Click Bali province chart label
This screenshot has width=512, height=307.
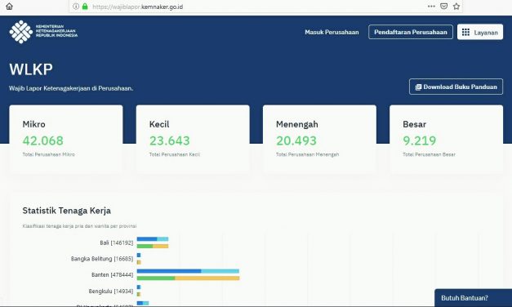[x=117, y=242]
